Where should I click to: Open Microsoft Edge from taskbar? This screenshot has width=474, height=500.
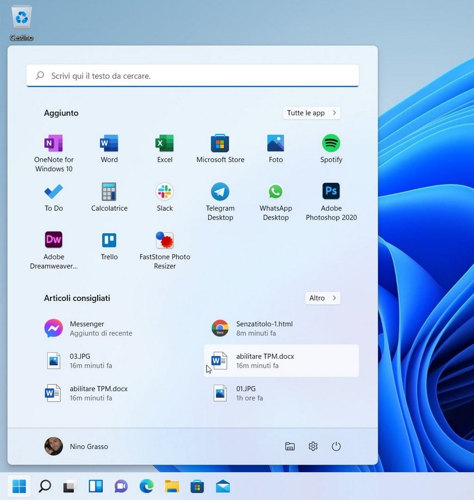[x=147, y=487]
